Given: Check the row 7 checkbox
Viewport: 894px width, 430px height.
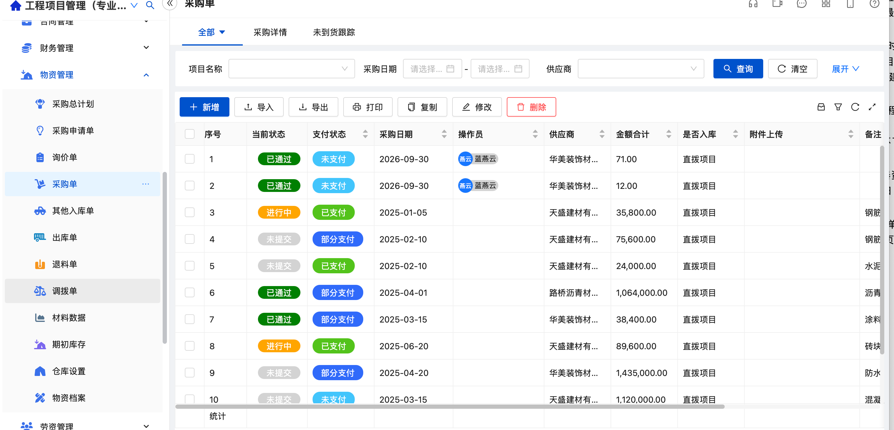Looking at the screenshot, I should click(190, 319).
